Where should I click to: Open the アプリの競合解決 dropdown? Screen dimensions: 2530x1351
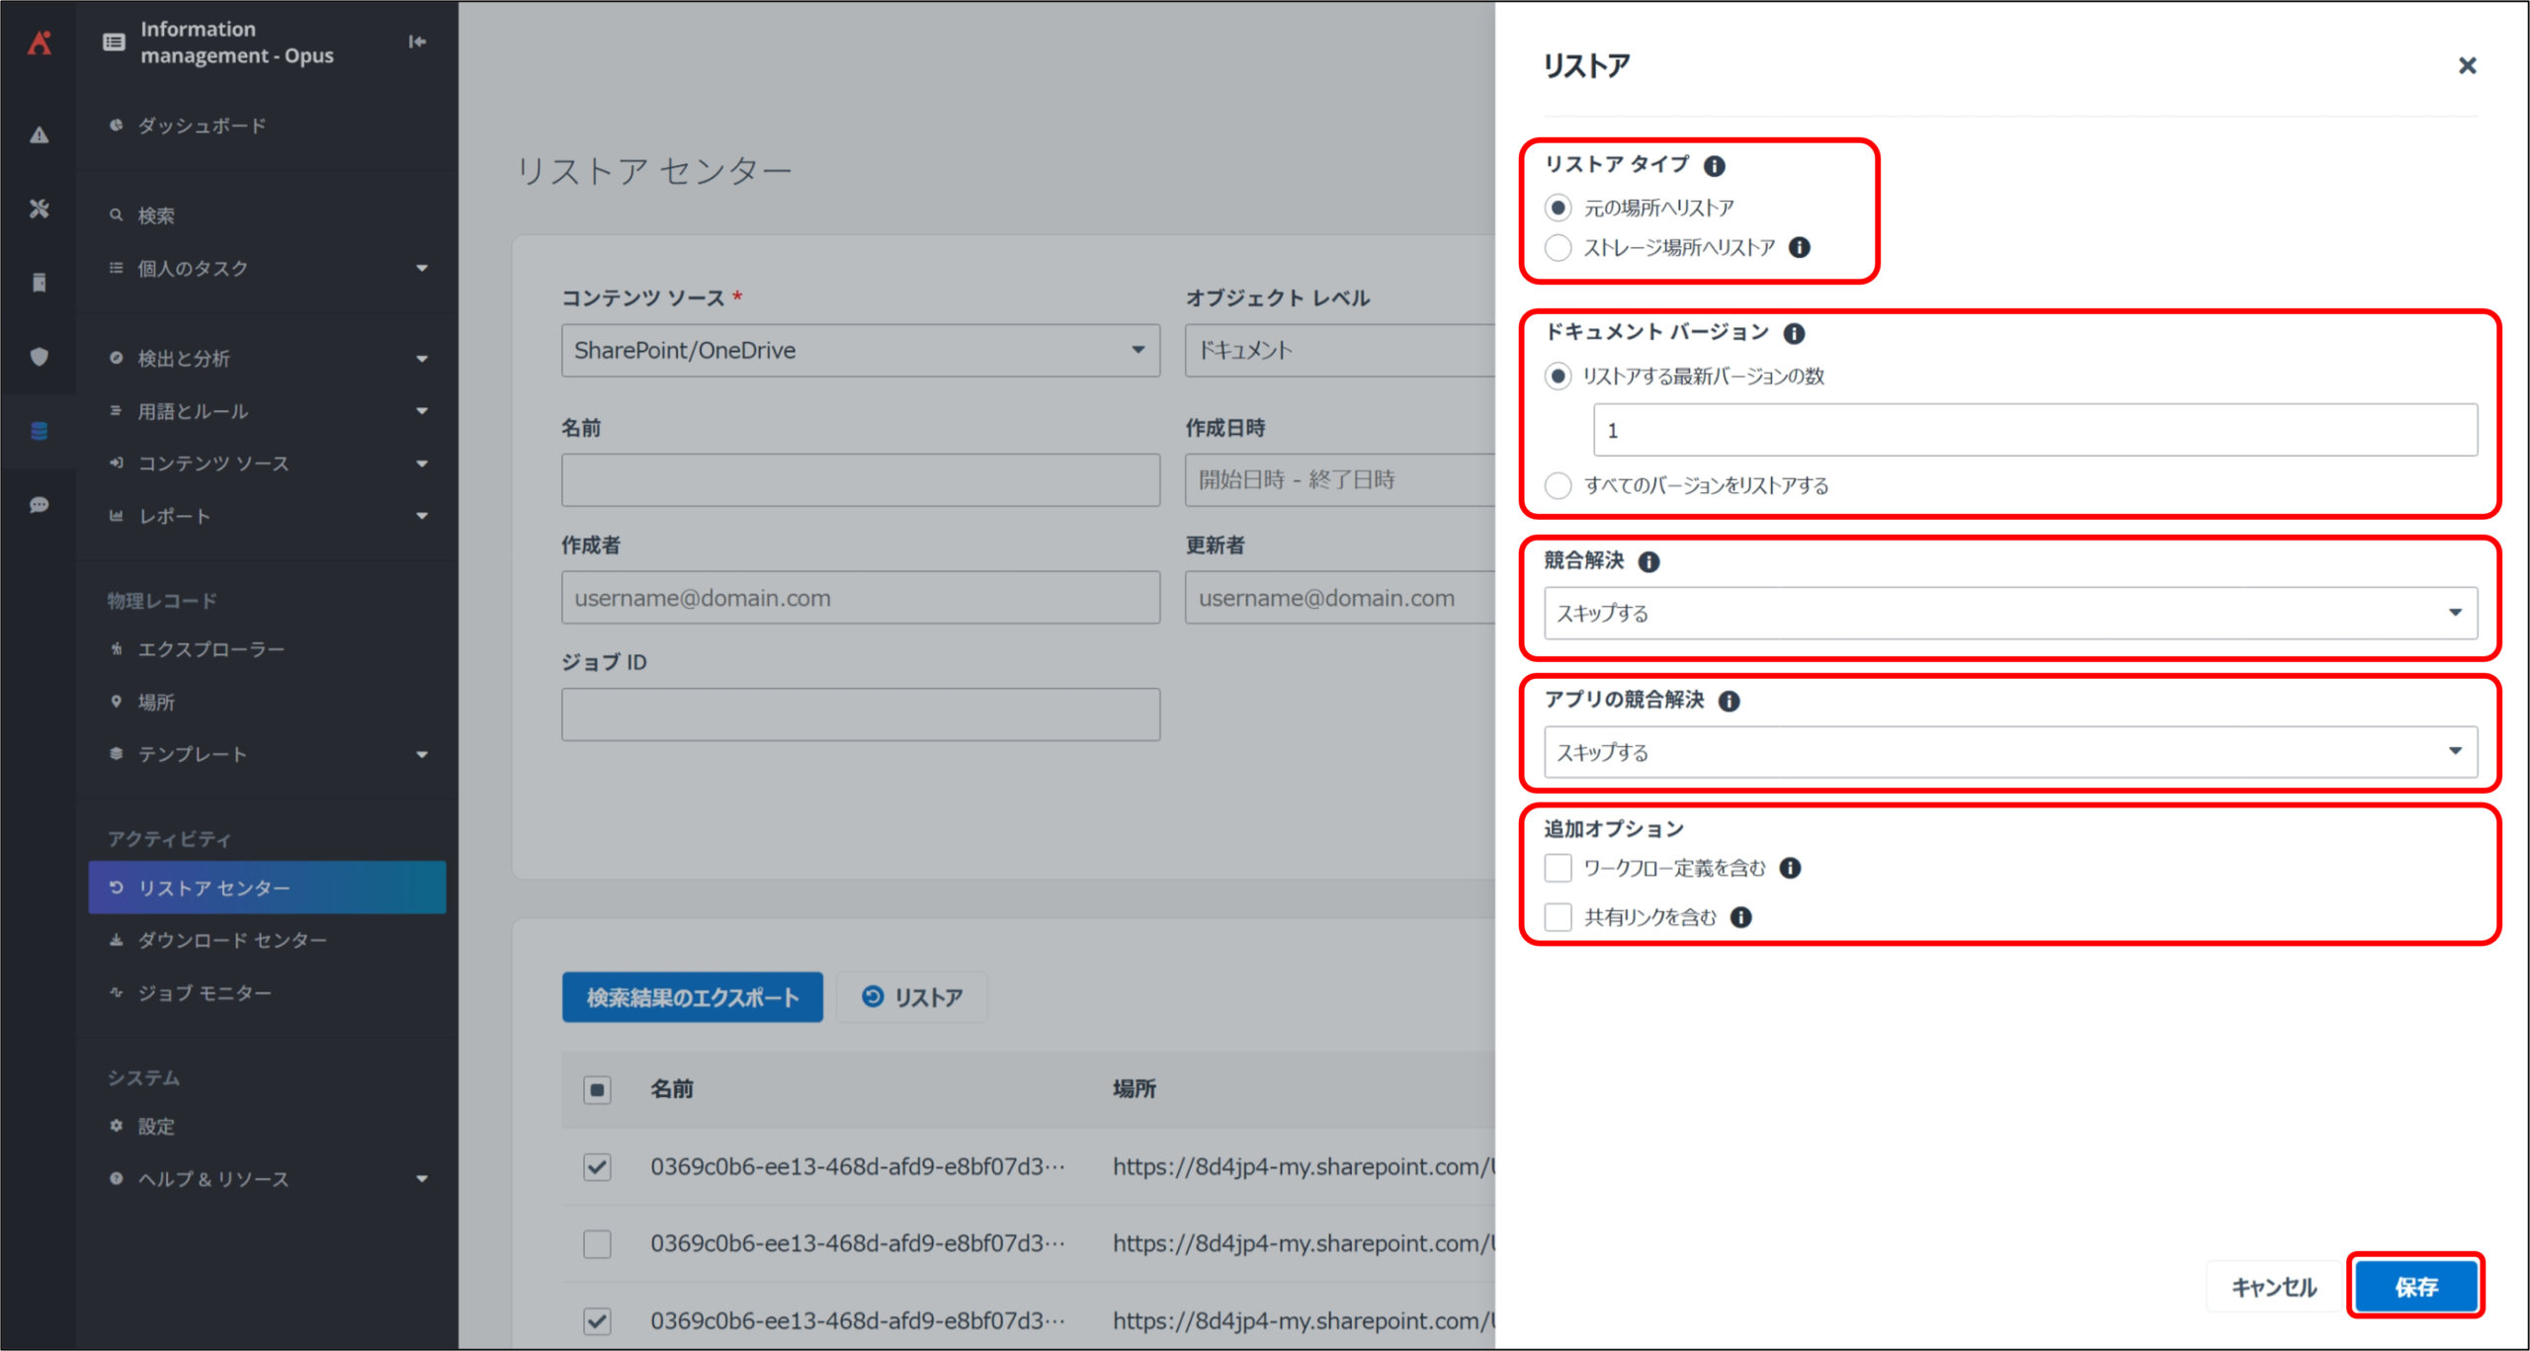pos(2010,752)
